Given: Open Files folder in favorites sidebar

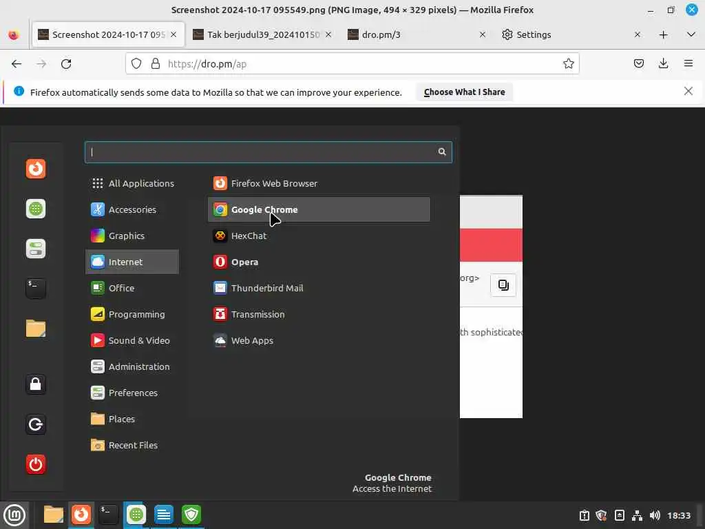Looking at the screenshot, I should pyautogui.click(x=36, y=329).
